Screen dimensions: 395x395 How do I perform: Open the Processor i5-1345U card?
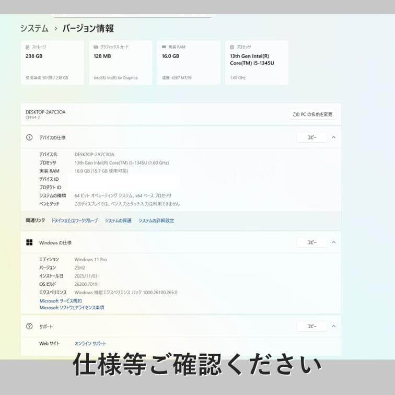click(x=257, y=63)
